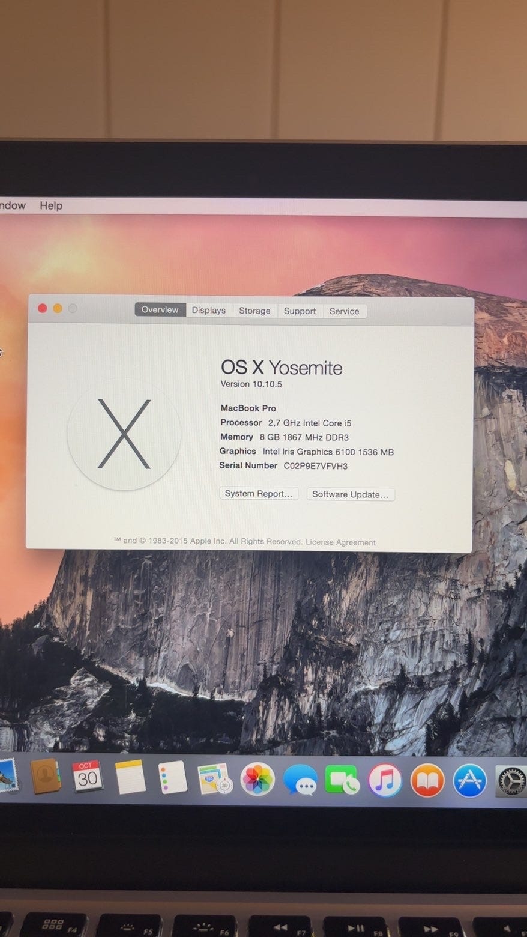Open the Maps app in the Dock
The image size is (527, 937).
[x=215, y=779]
